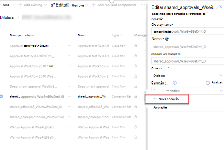
Task: Click shared_office365_Wse9wB9aDml_0J display name
Action: coord(36,107)
